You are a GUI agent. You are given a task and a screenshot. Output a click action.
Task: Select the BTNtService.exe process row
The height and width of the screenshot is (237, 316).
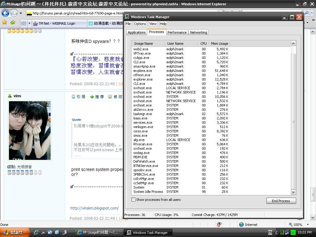click(181, 166)
